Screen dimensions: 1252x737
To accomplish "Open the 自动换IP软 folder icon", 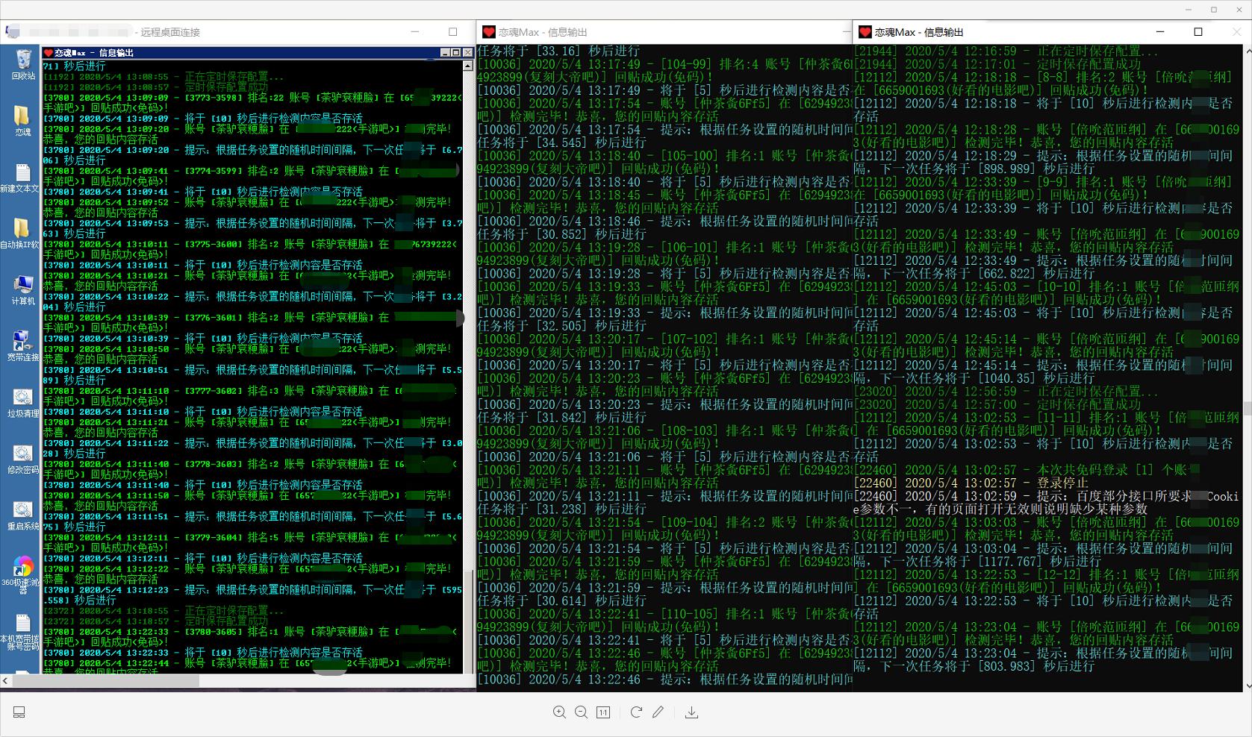I will pos(20,233).
